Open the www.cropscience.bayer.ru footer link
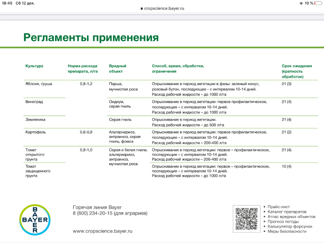Viewport: 324px width, 243px height. click(102, 231)
